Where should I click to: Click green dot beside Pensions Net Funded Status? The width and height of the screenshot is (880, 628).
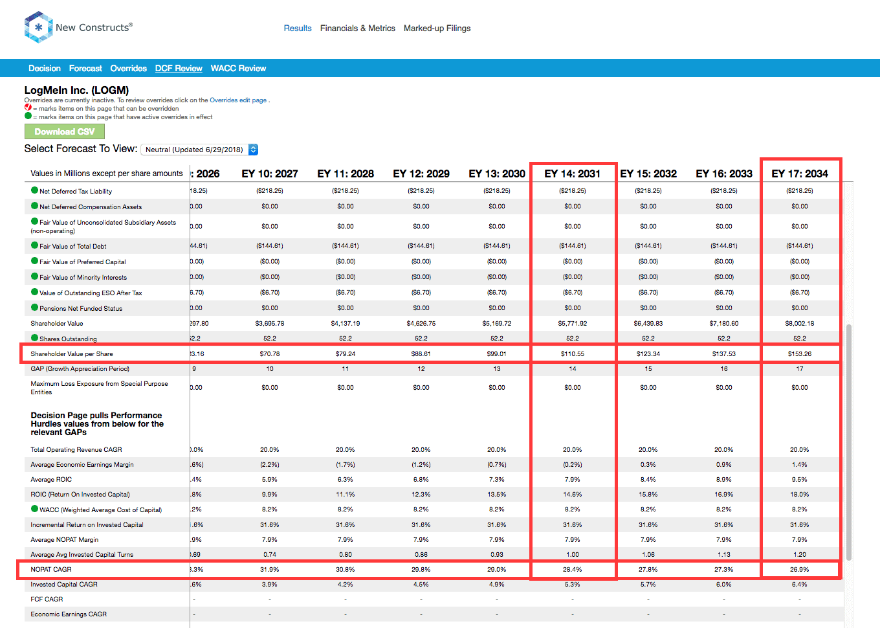[x=34, y=308]
